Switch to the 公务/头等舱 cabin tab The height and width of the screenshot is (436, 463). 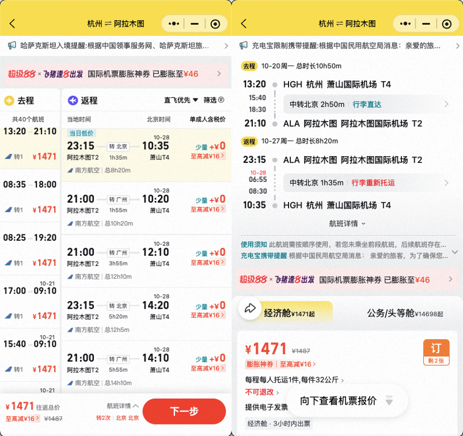coord(392,309)
